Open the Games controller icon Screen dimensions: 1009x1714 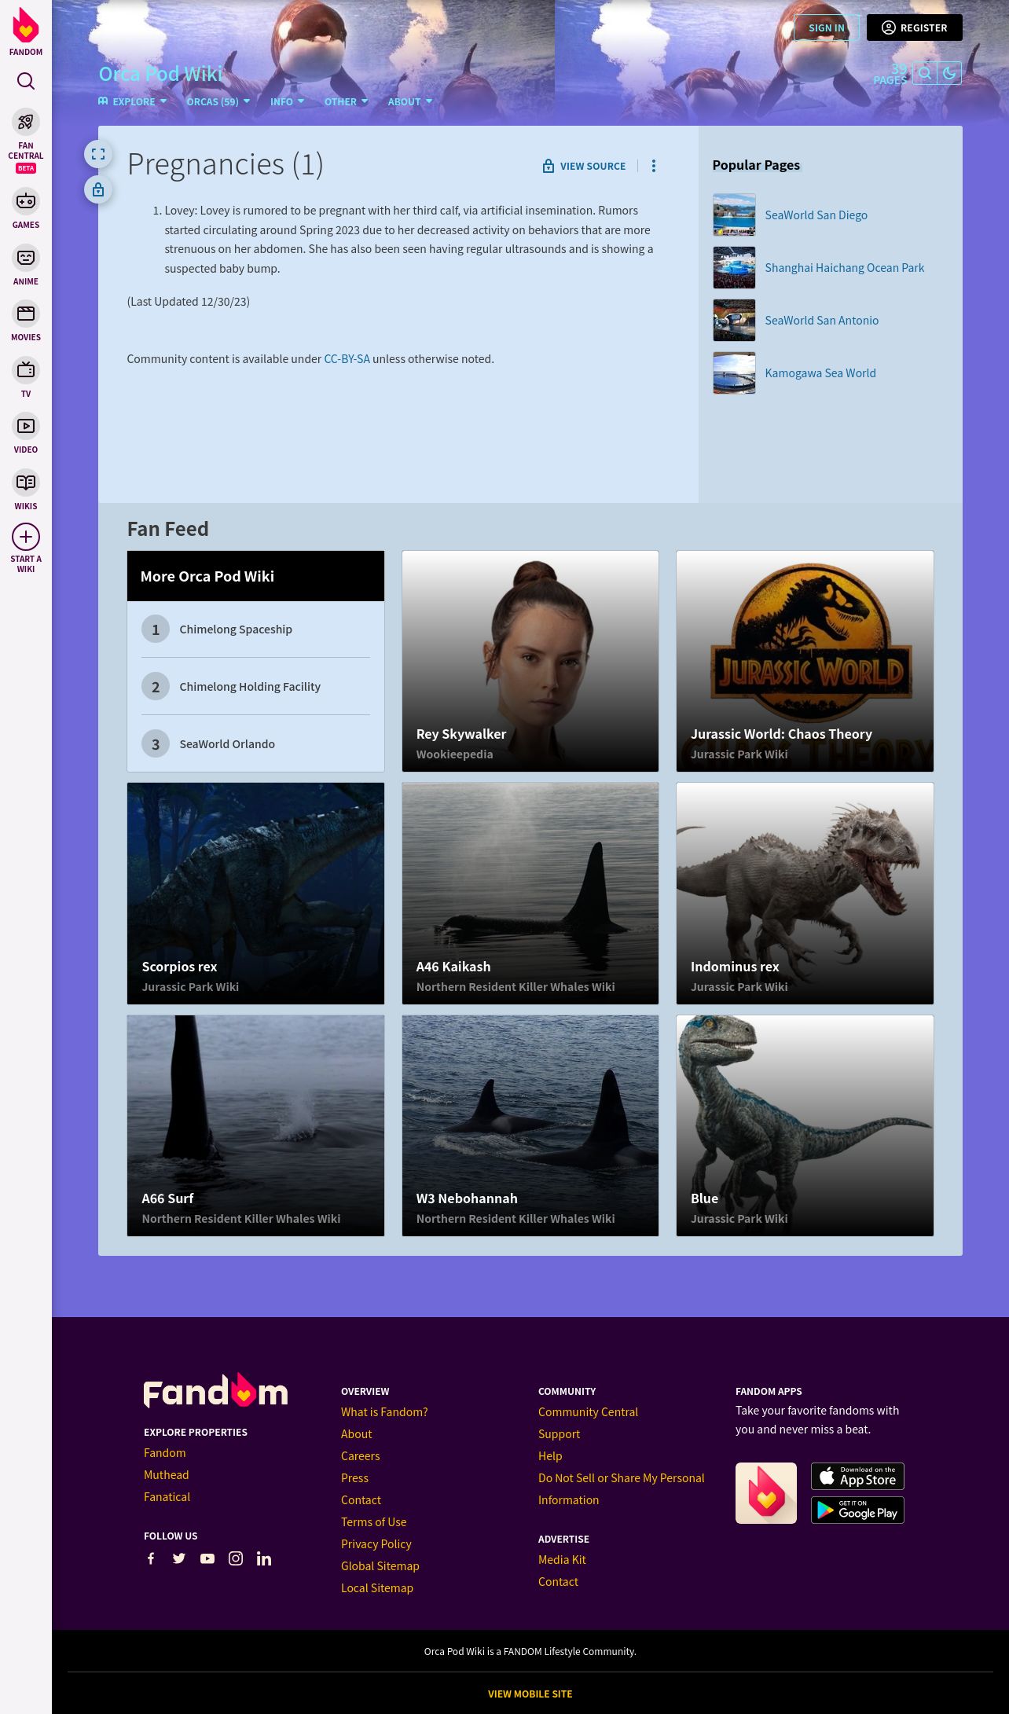[x=26, y=201]
